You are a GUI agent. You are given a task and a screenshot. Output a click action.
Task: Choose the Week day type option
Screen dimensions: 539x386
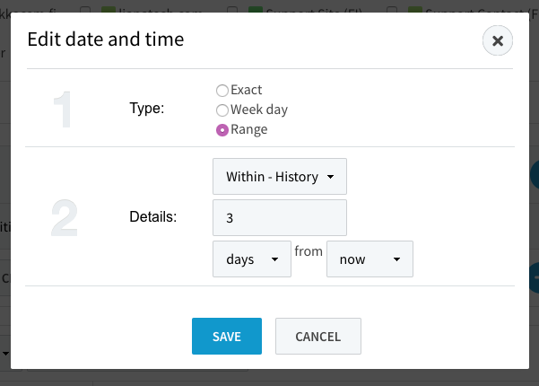pyautogui.click(x=222, y=110)
